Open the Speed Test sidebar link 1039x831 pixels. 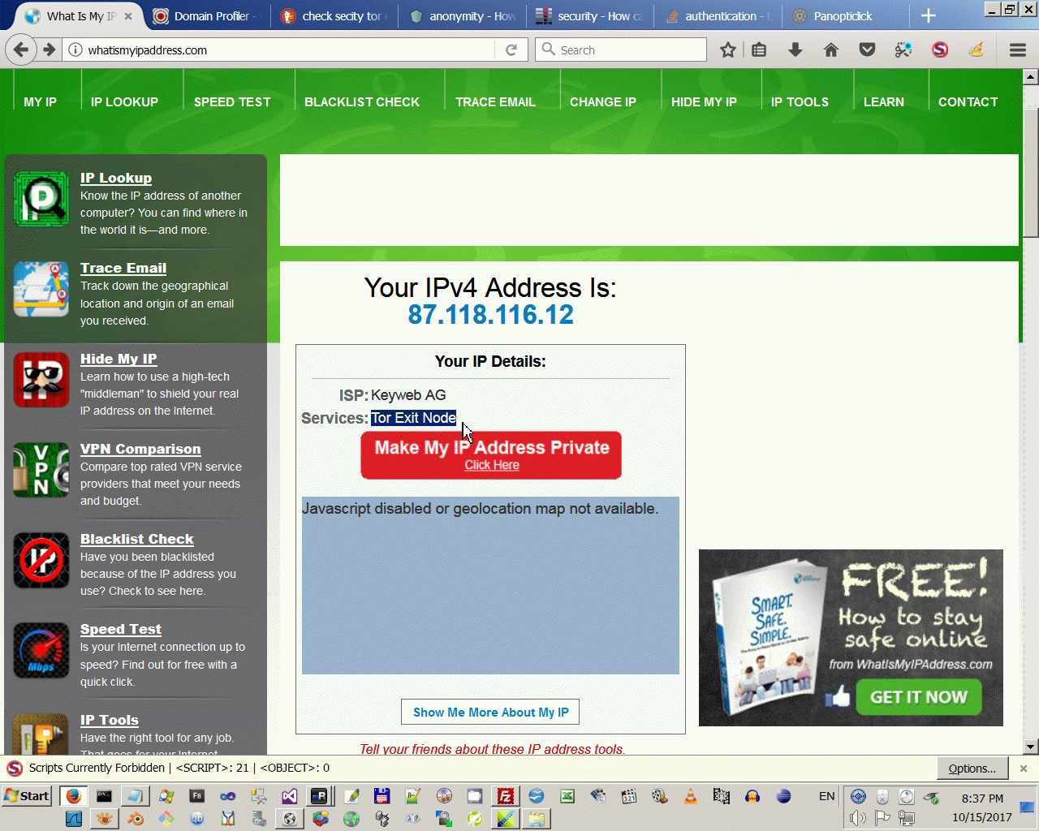point(121,629)
